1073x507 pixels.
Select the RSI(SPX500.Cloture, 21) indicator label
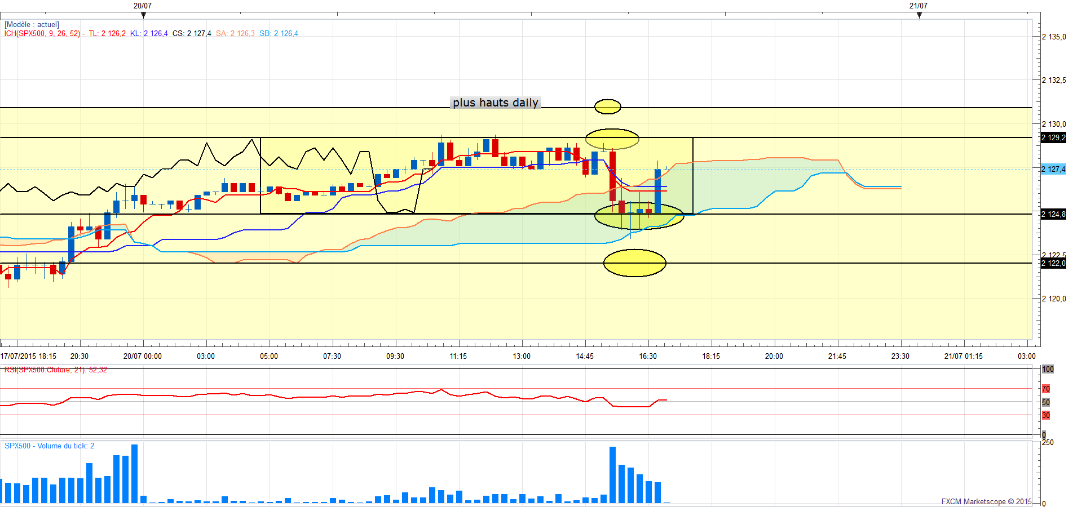point(55,370)
